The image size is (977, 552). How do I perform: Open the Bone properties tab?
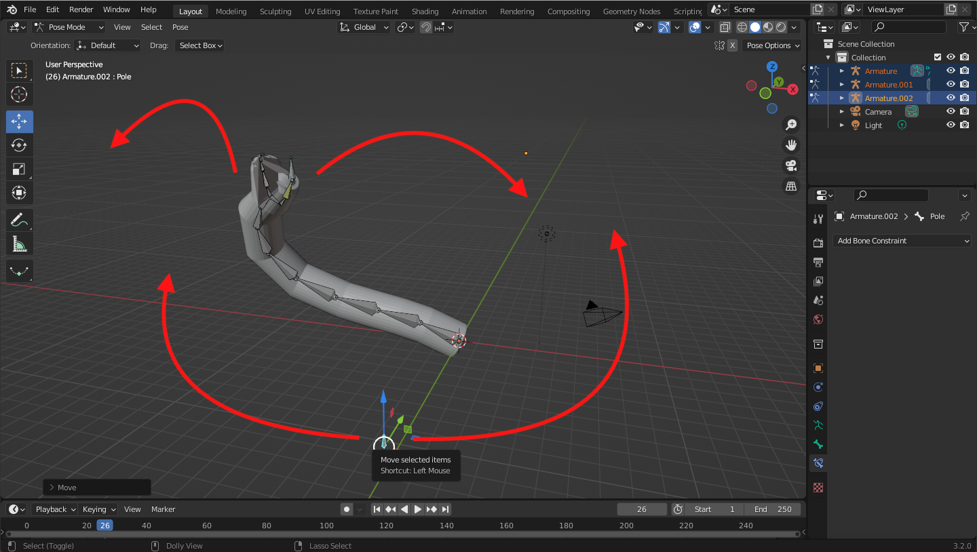pos(818,444)
